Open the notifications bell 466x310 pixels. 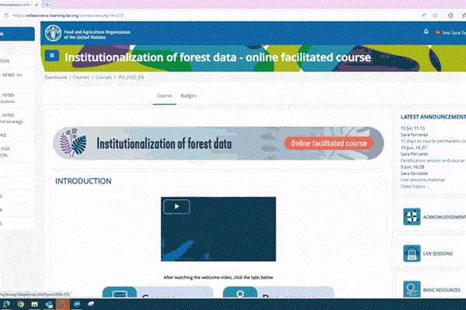426,32
